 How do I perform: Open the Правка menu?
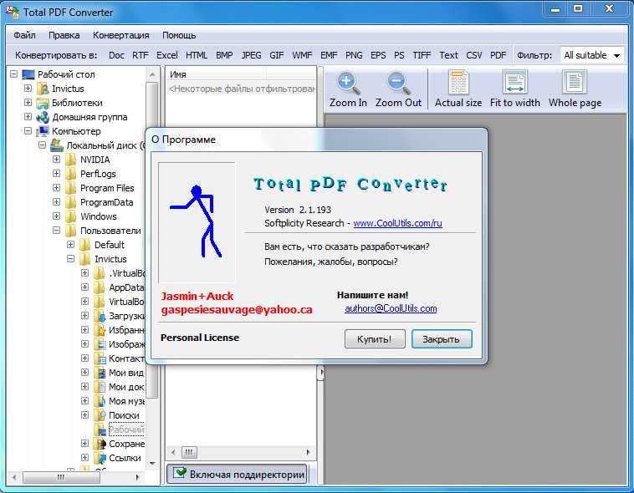pos(64,36)
